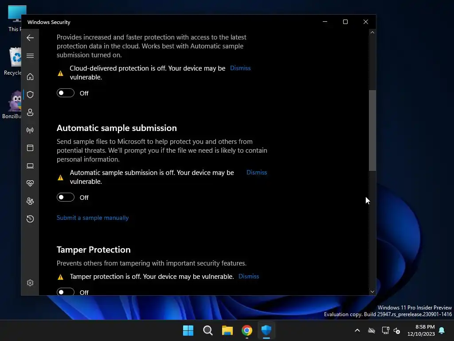Viewport: 454px width, 341px height.
Task: Open taskbar Search
Action: (208, 330)
